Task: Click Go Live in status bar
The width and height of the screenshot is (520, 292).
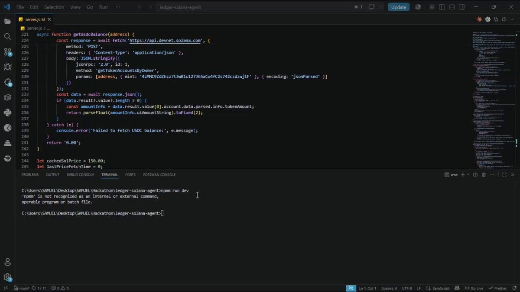Action: pyautogui.click(x=474, y=288)
